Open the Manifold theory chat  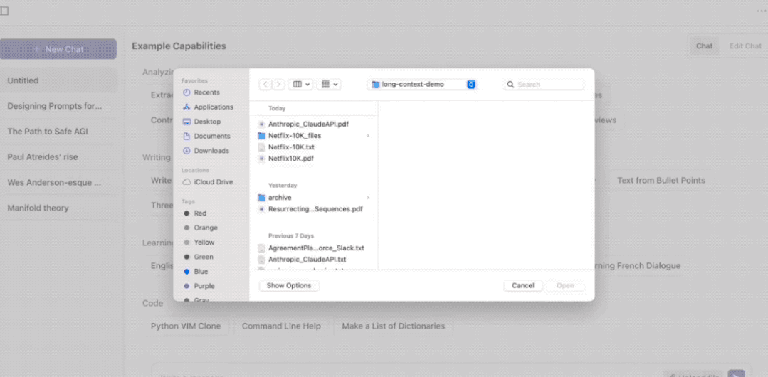tap(58, 208)
